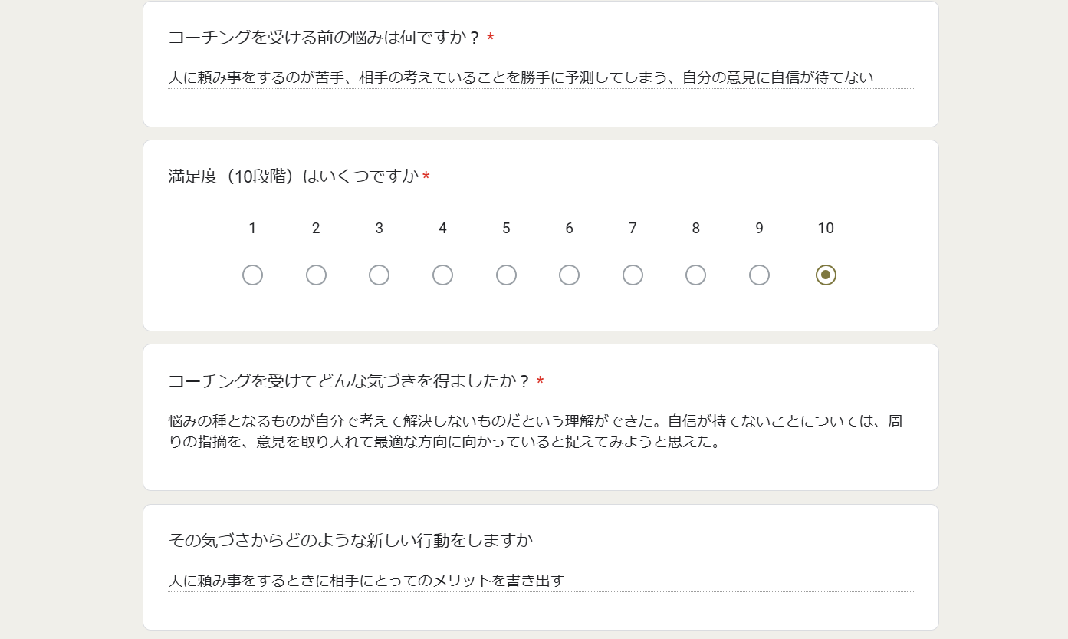Viewport: 1068px width, 639px height.
Task: Click the coaching realizations answer text area
Action: tap(541, 432)
